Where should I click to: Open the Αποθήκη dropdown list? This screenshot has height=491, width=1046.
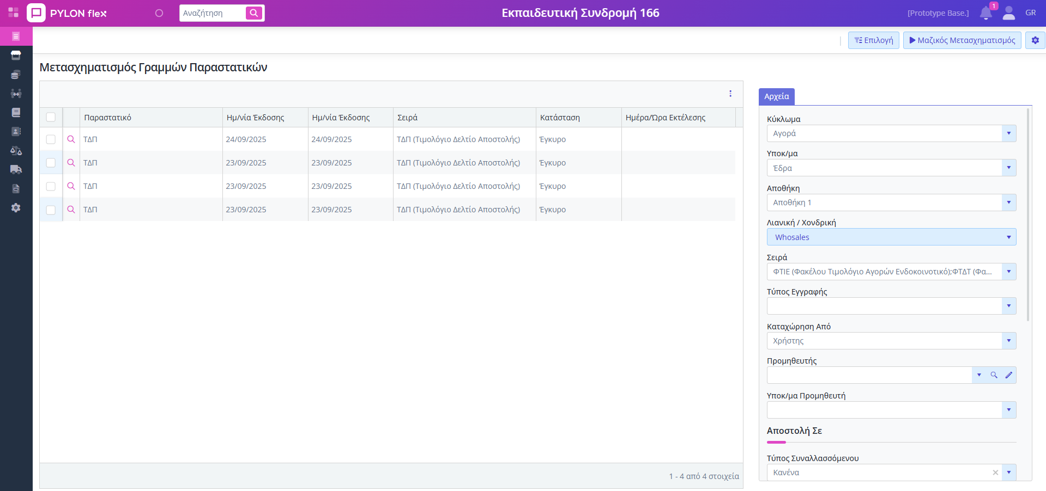1008,202
